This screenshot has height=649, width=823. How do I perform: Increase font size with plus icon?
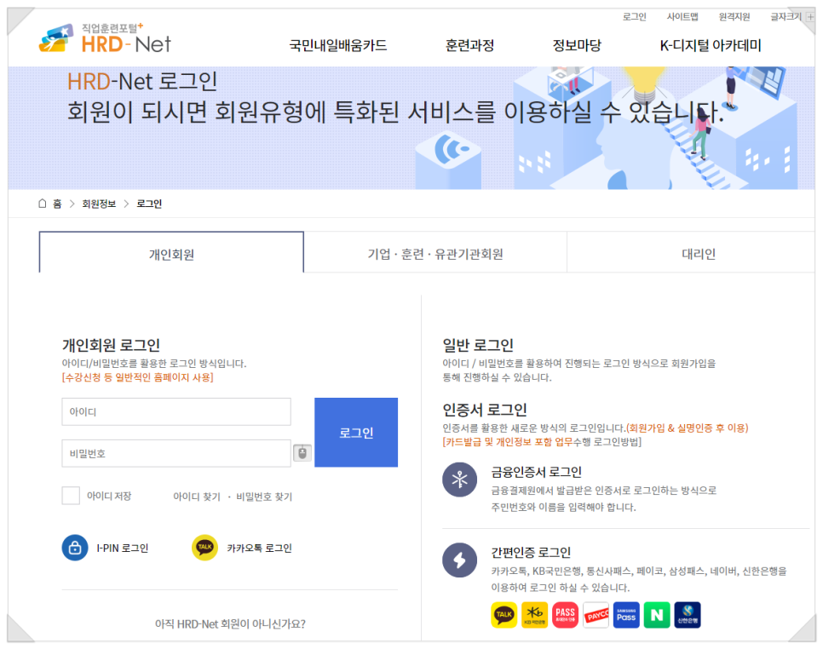tap(810, 17)
